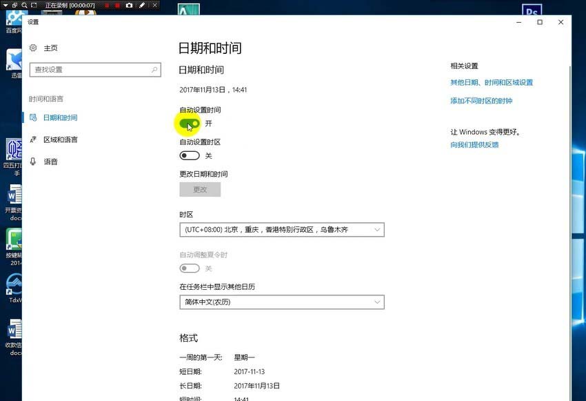Stop the recording with the red square
586x401 pixels.
tap(117, 6)
